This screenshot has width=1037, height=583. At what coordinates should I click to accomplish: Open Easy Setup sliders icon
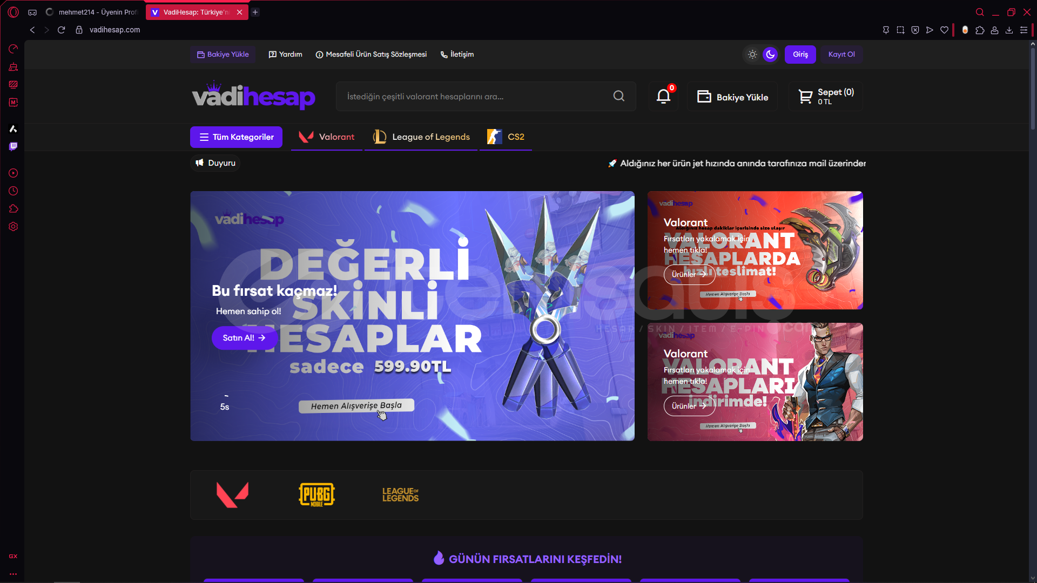tap(1023, 30)
